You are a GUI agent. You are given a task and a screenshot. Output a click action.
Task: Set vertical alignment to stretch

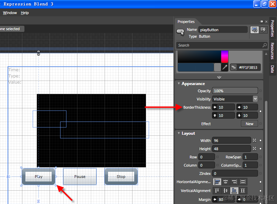point(243,190)
